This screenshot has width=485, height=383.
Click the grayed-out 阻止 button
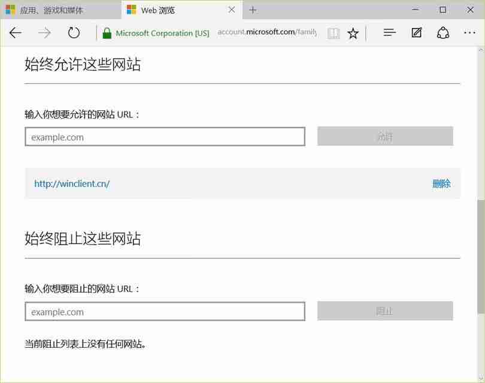click(385, 311)
